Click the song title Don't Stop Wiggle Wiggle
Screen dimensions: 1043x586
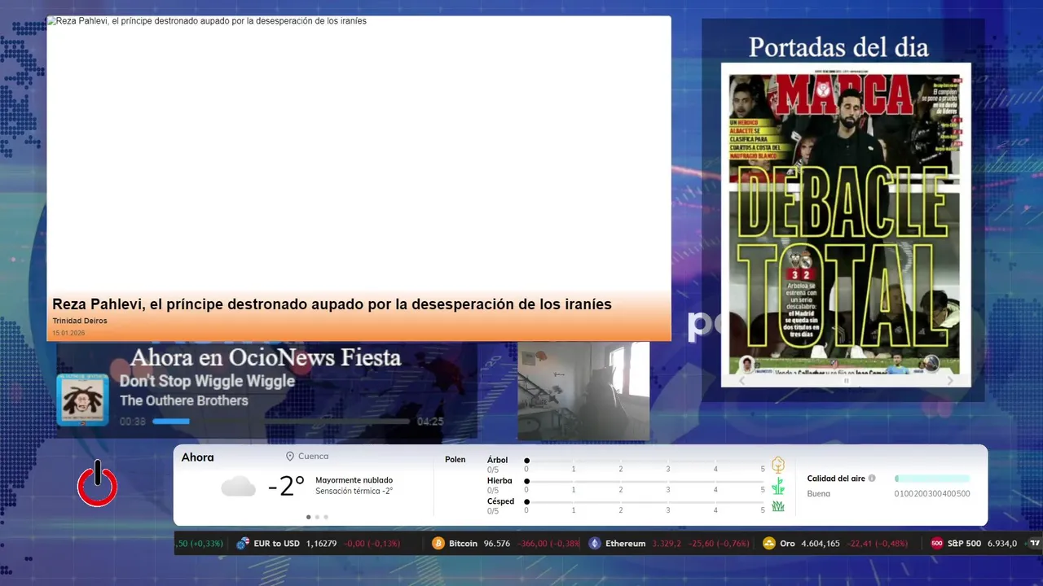click(207, 381)
